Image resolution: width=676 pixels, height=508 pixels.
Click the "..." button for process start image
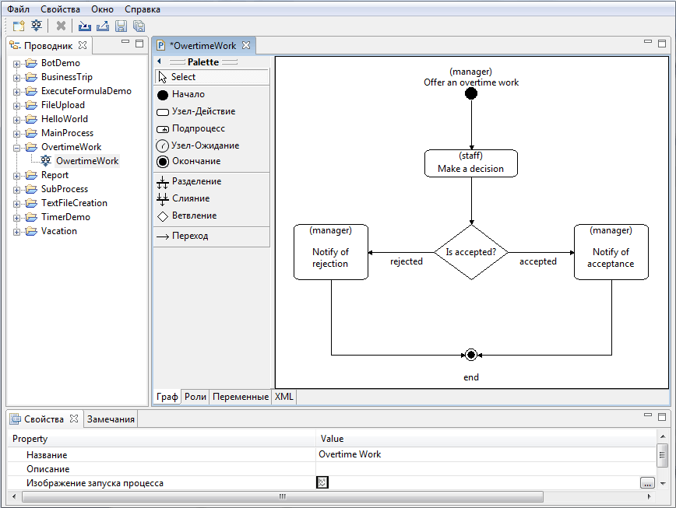pyautogui.click(x=647, y=482)
